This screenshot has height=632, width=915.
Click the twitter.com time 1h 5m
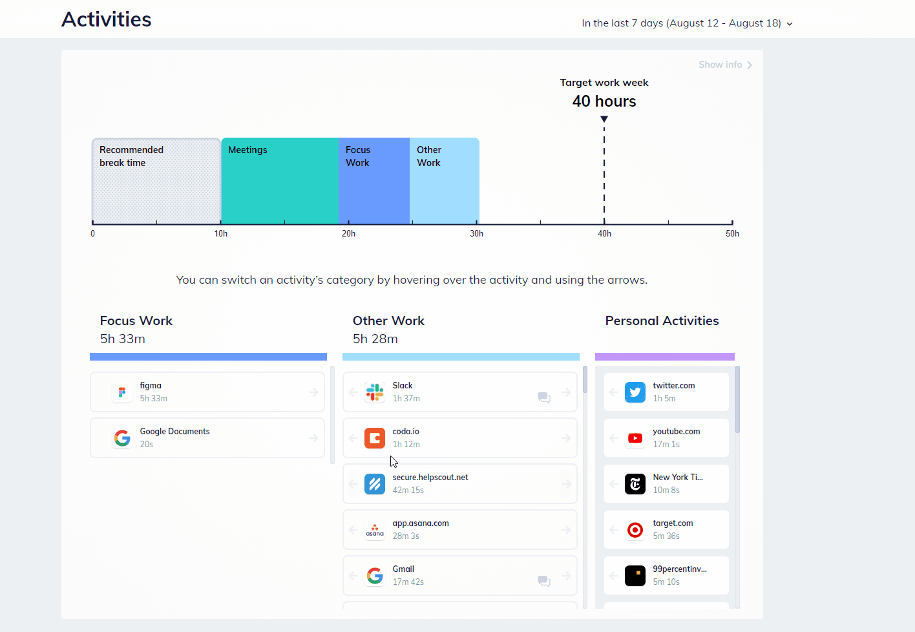664,399
